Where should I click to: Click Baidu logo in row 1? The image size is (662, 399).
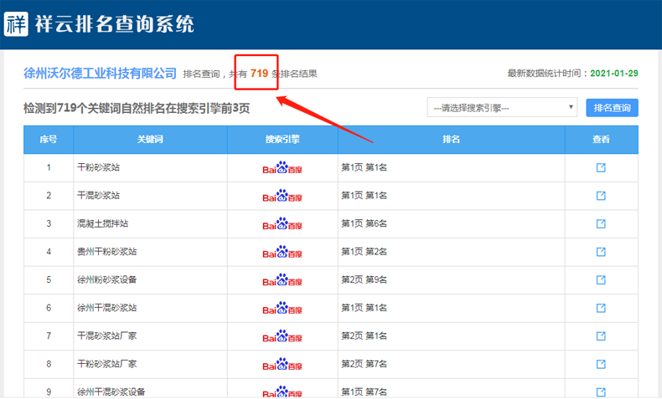tap(282, 167)
